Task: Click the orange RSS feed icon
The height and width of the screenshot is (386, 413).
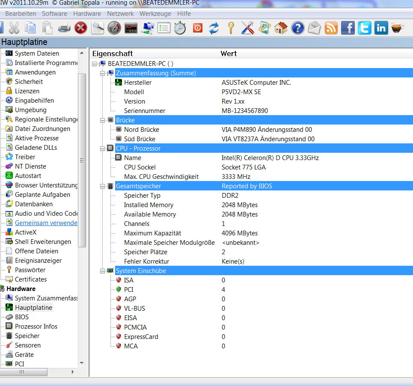Action: click(331, 28)
